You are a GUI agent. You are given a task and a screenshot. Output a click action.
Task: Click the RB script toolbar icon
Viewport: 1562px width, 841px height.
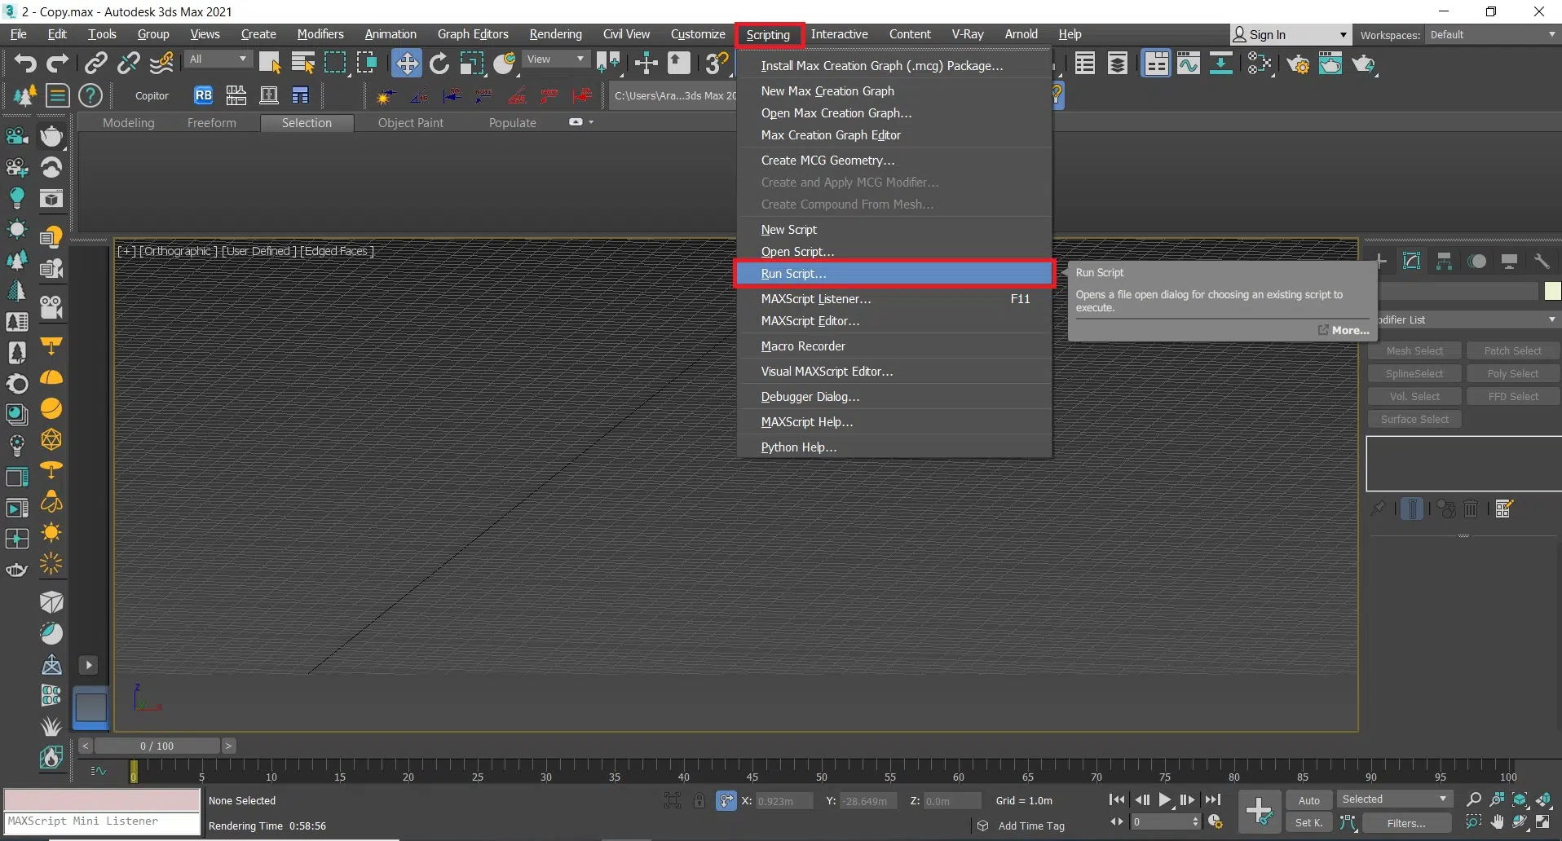coord(203,95)
